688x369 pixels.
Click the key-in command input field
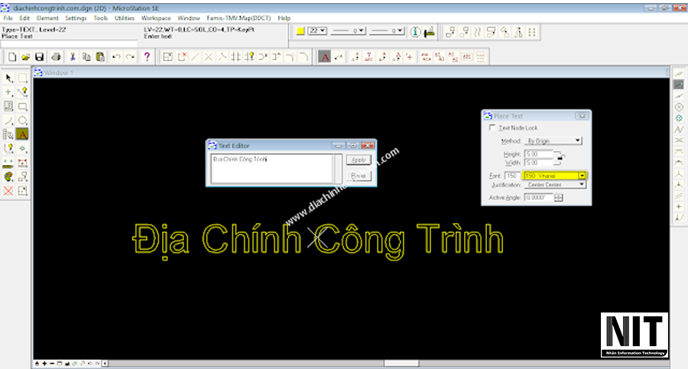(x=69, y=44)
